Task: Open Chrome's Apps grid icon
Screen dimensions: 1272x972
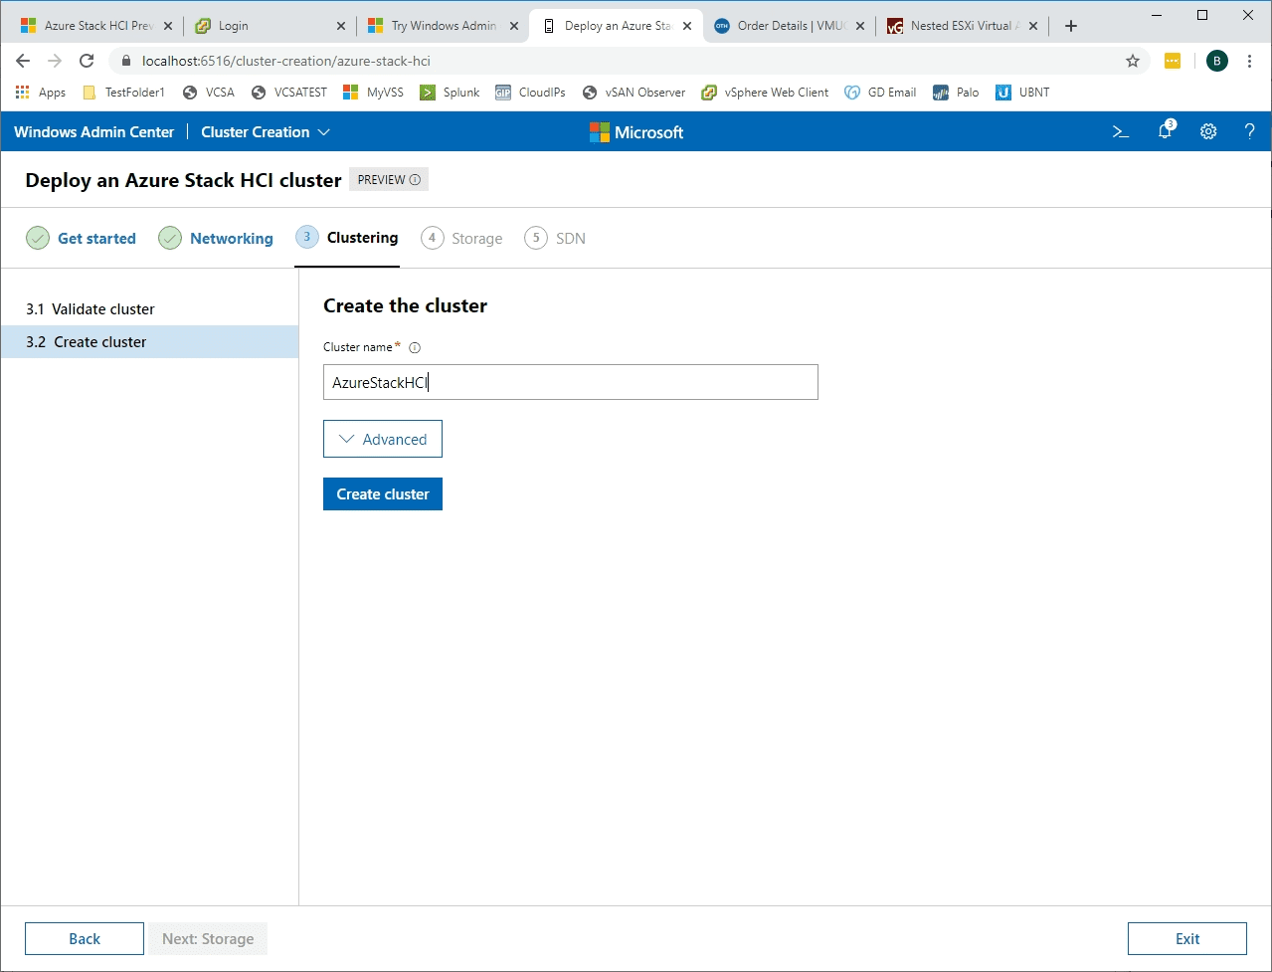Action: tap(22, 92)
